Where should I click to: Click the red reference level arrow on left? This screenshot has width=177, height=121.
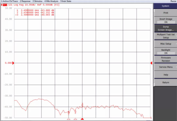pyautogui.click(x=13, y=63)
